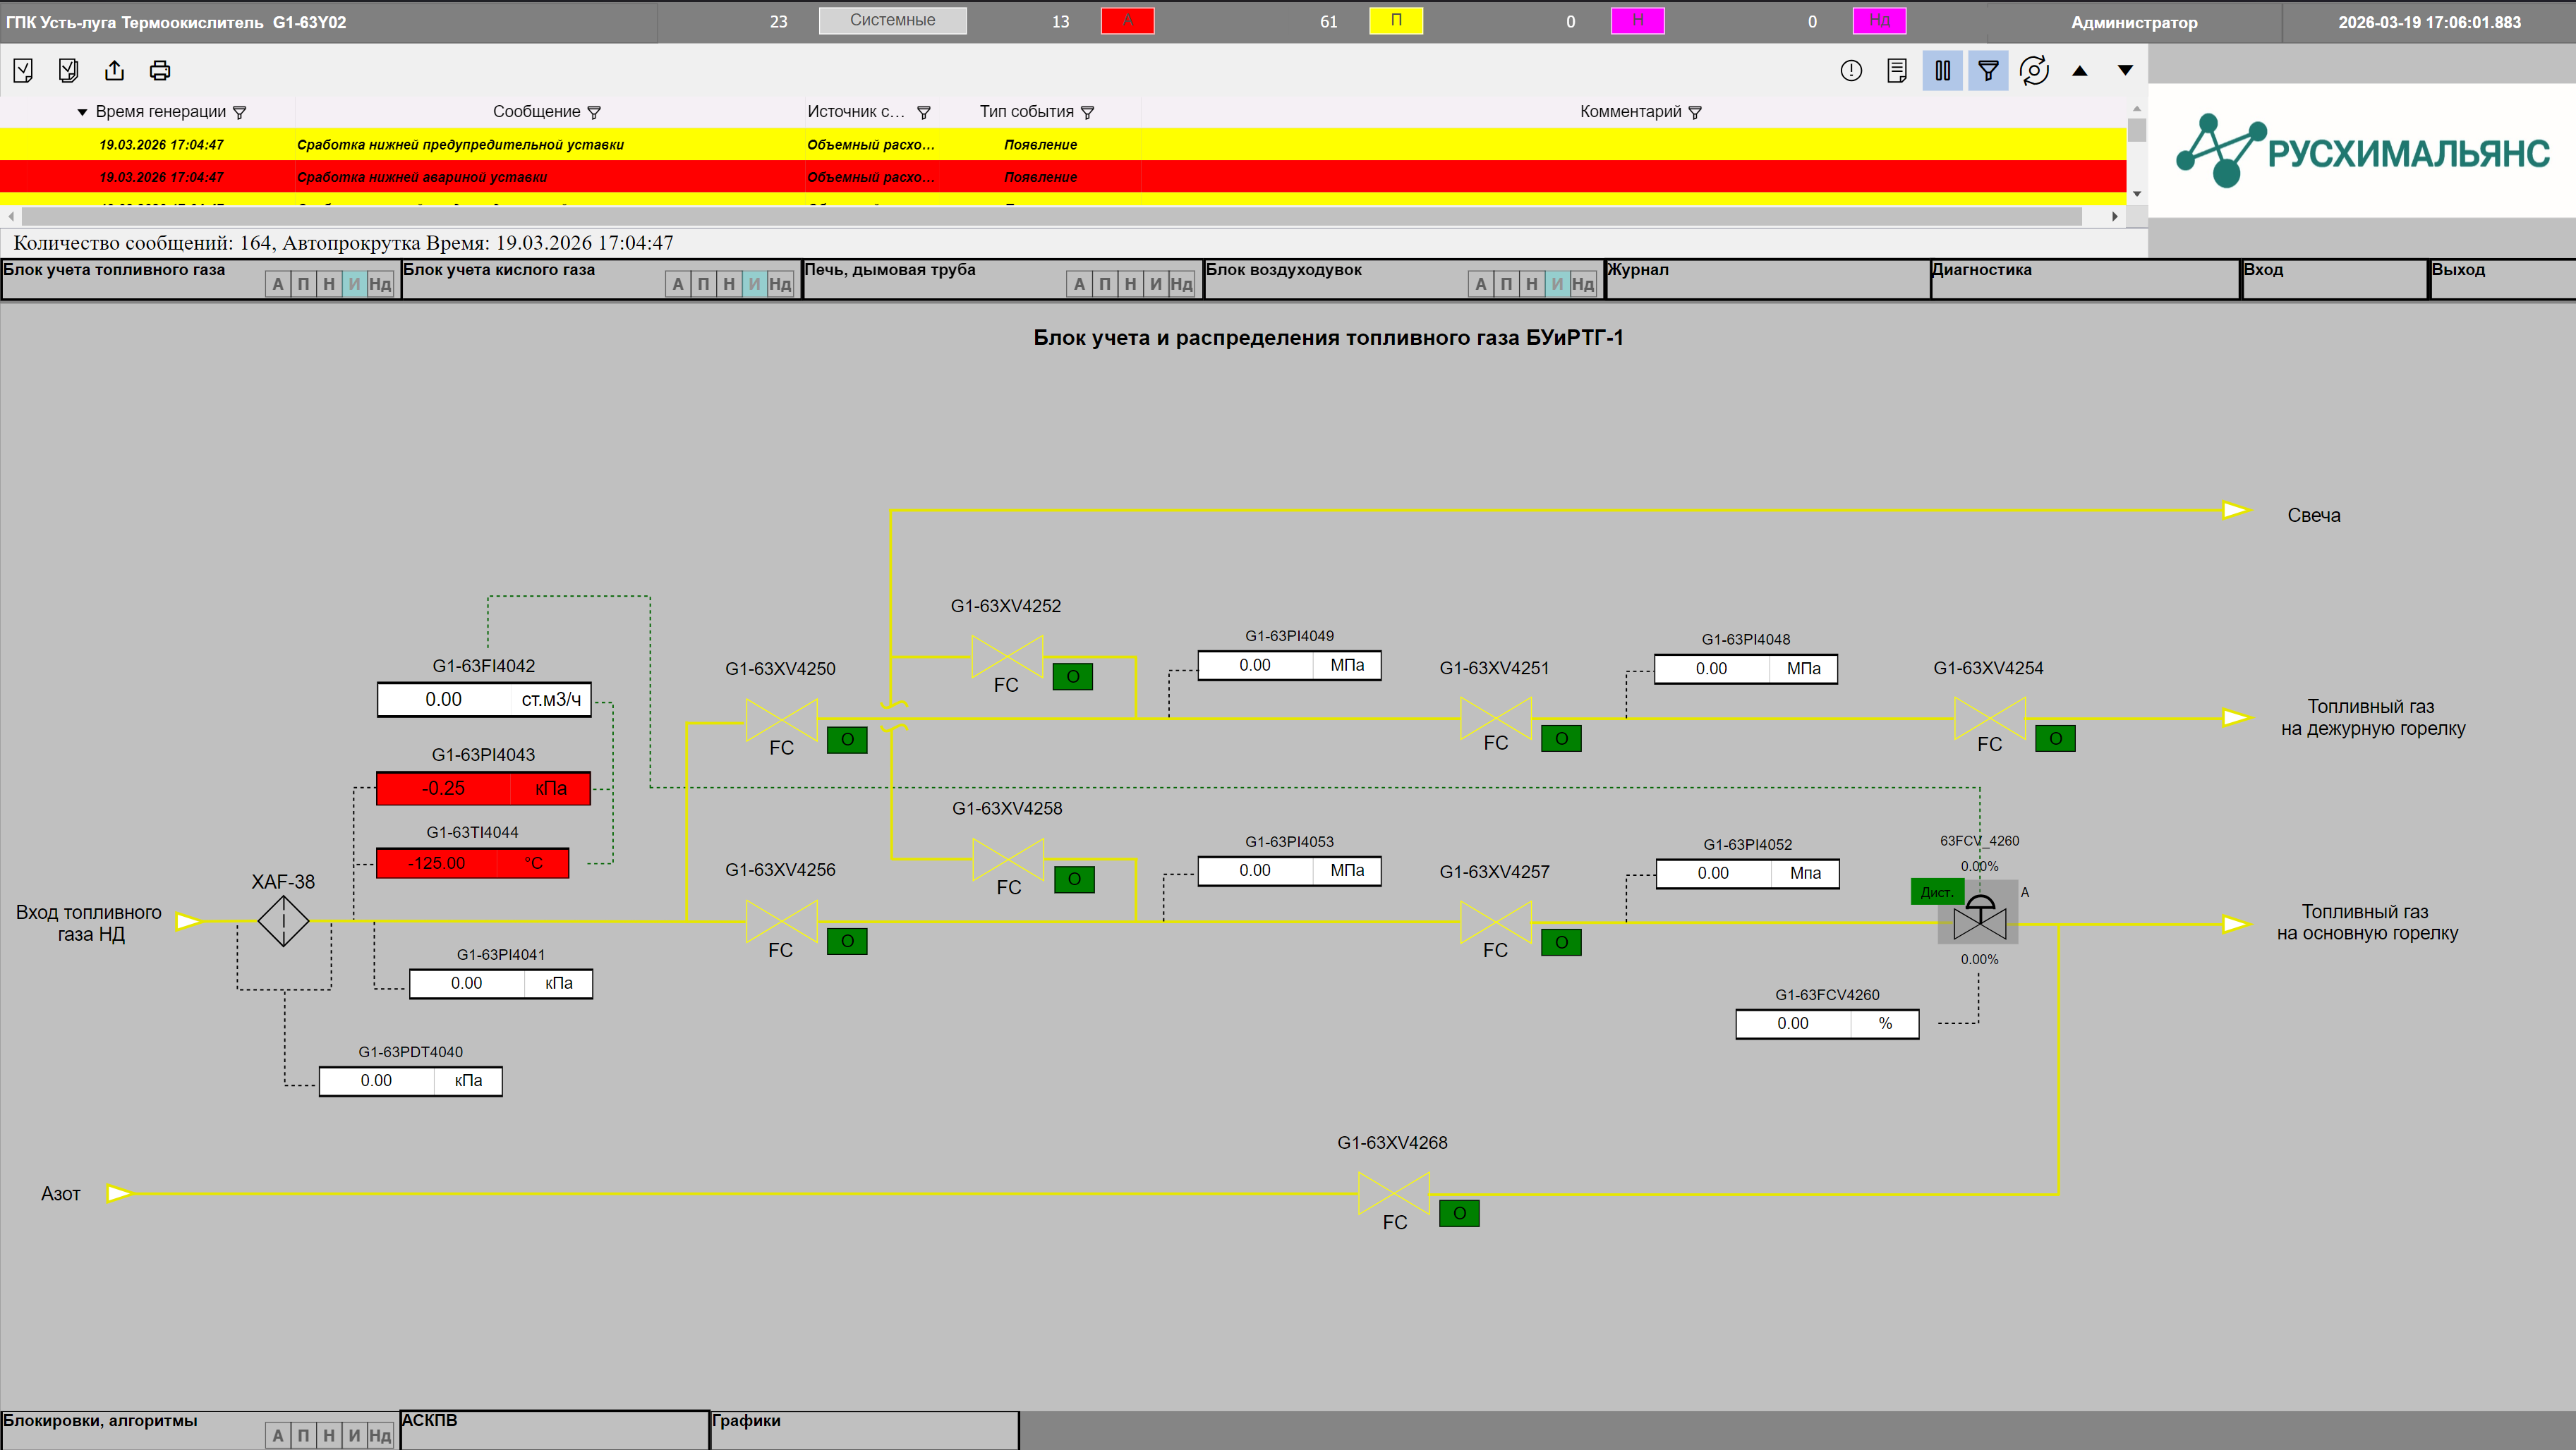Click the XAF-38 filter diamond symbol
This screenshot has height=1450, width=2576.
[x=283, y=920]
